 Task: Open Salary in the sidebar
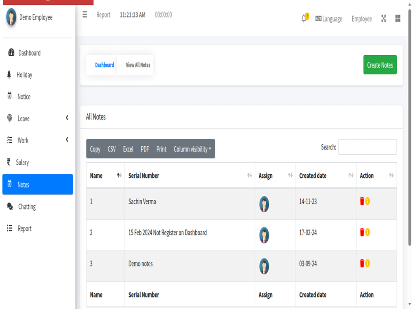click(37, 162)
